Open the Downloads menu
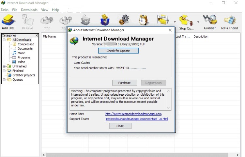 click(29, 10)
